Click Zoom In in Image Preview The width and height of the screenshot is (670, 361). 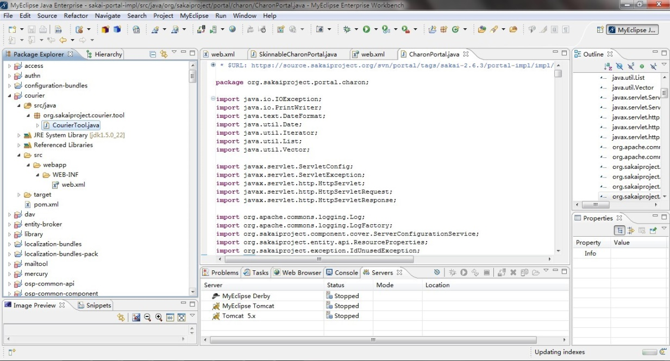pyautogui.click(x=159, y=318)
